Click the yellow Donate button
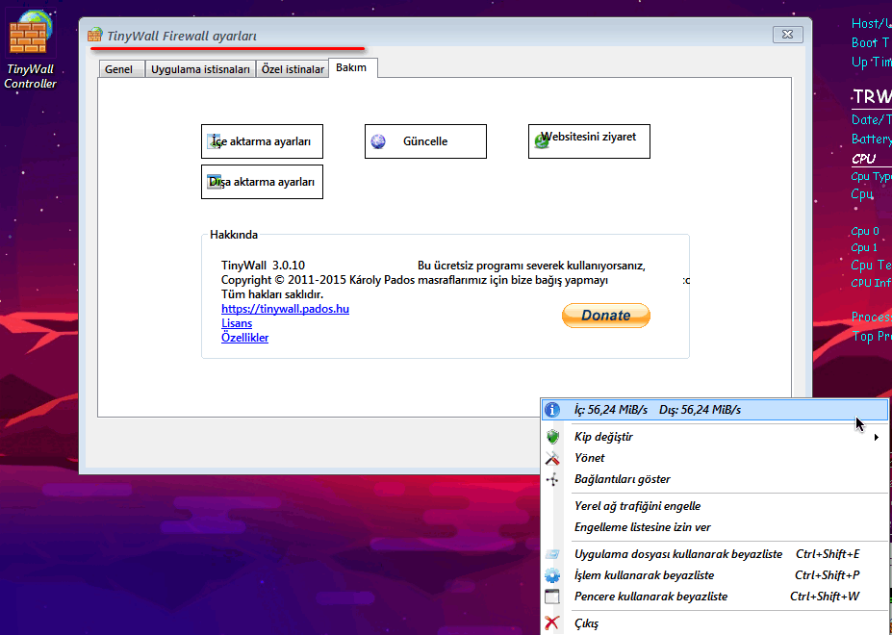 tap(606, 316)
